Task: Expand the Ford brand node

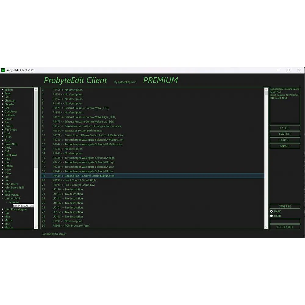Action: tap(3, 133)
